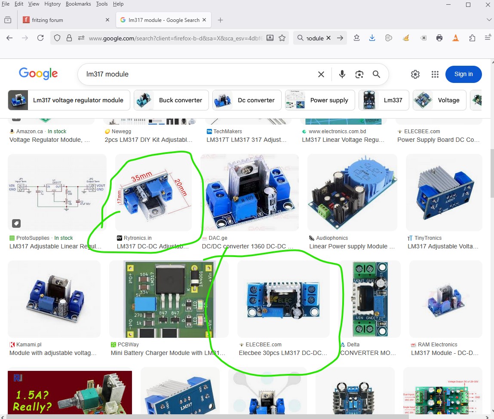Open Google quick settings gear

coord(415,74)
